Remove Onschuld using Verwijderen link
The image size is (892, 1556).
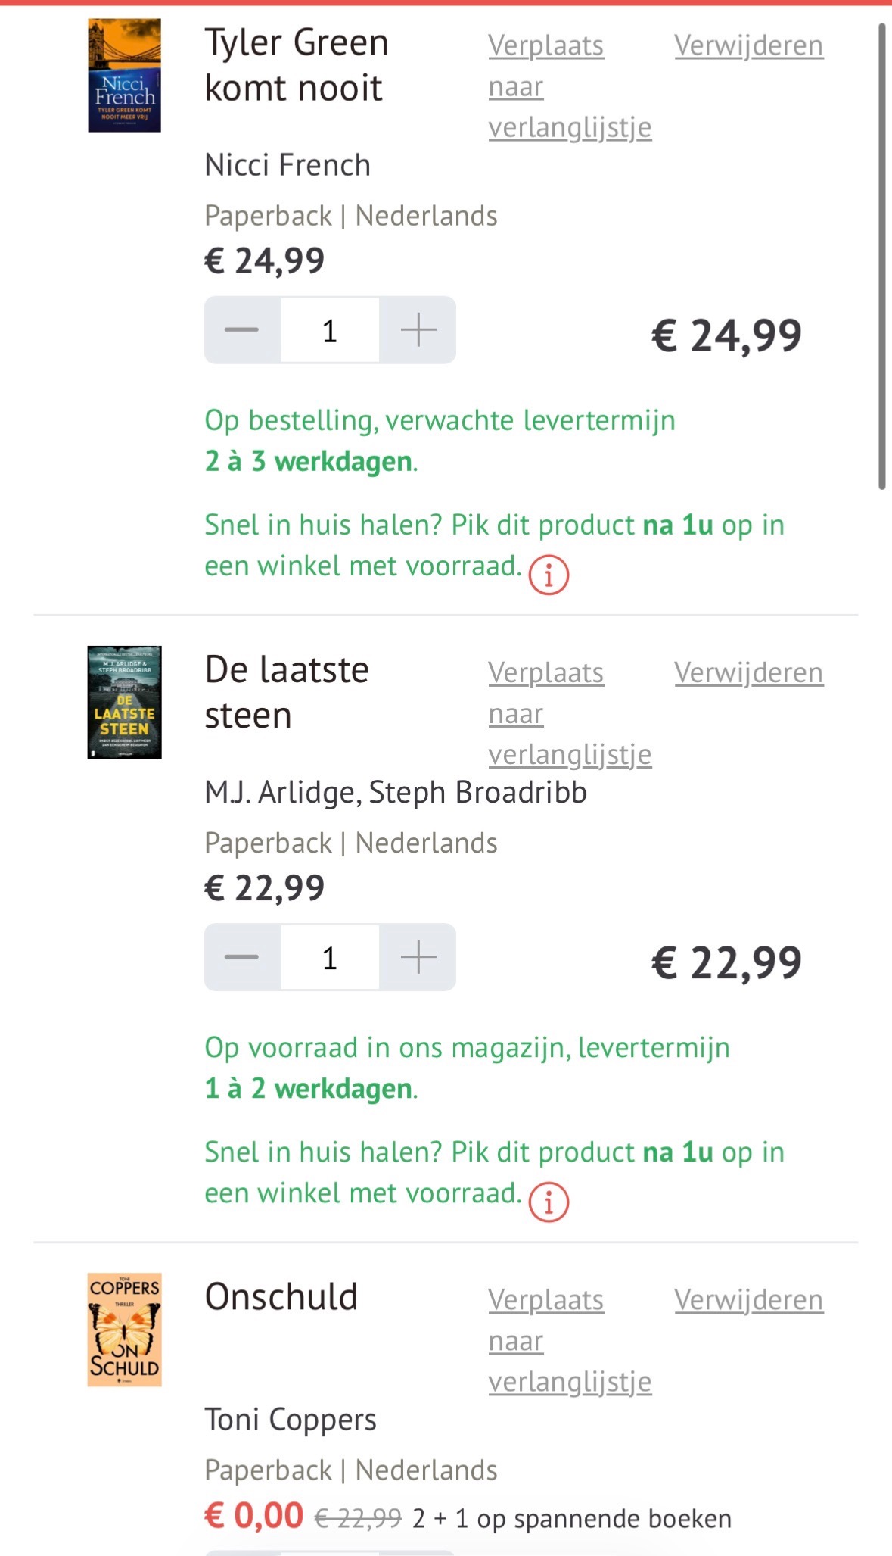tap(750, 1299)
